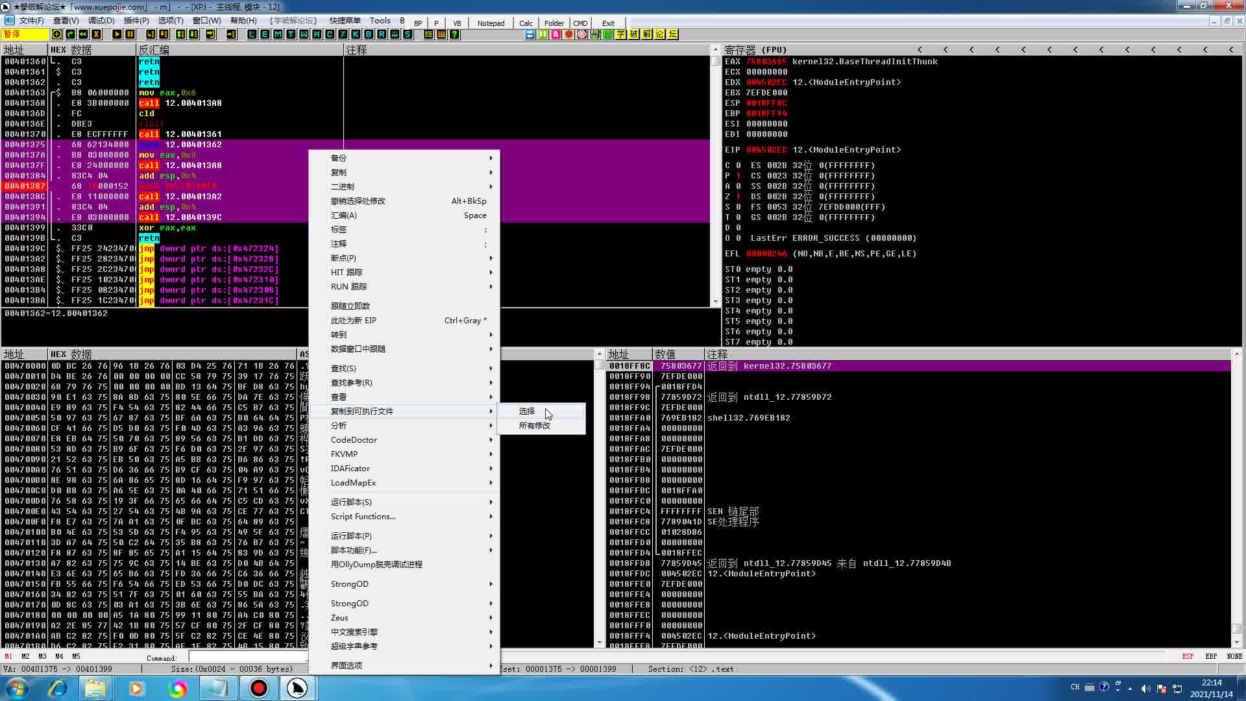Expand the 断点(P) submenu
The image size is (1246, 701).
click(x=405, y=258)
